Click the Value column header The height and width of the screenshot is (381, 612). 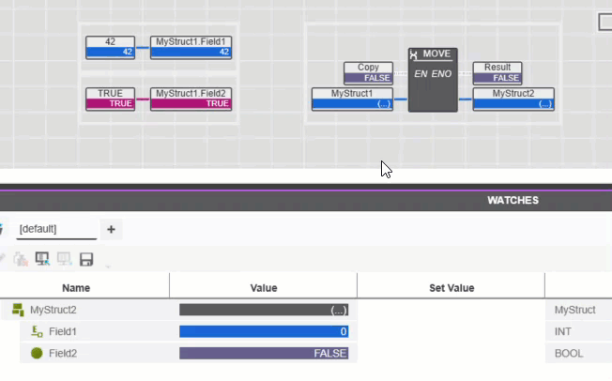tap(263, 288)
